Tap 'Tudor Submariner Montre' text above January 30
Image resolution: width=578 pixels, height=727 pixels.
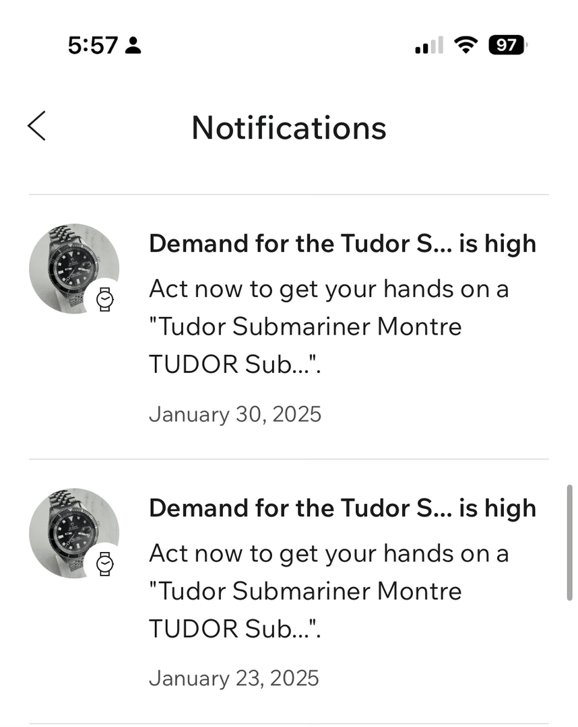[x=305, y=326]
